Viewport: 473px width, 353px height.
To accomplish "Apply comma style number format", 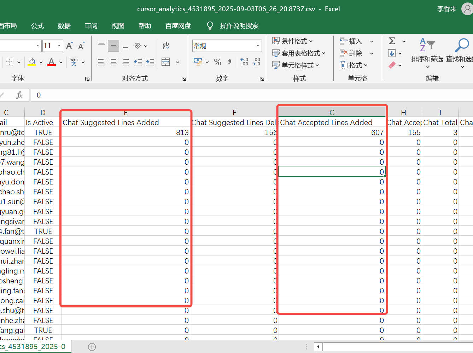I will click(x=230, y=62).
